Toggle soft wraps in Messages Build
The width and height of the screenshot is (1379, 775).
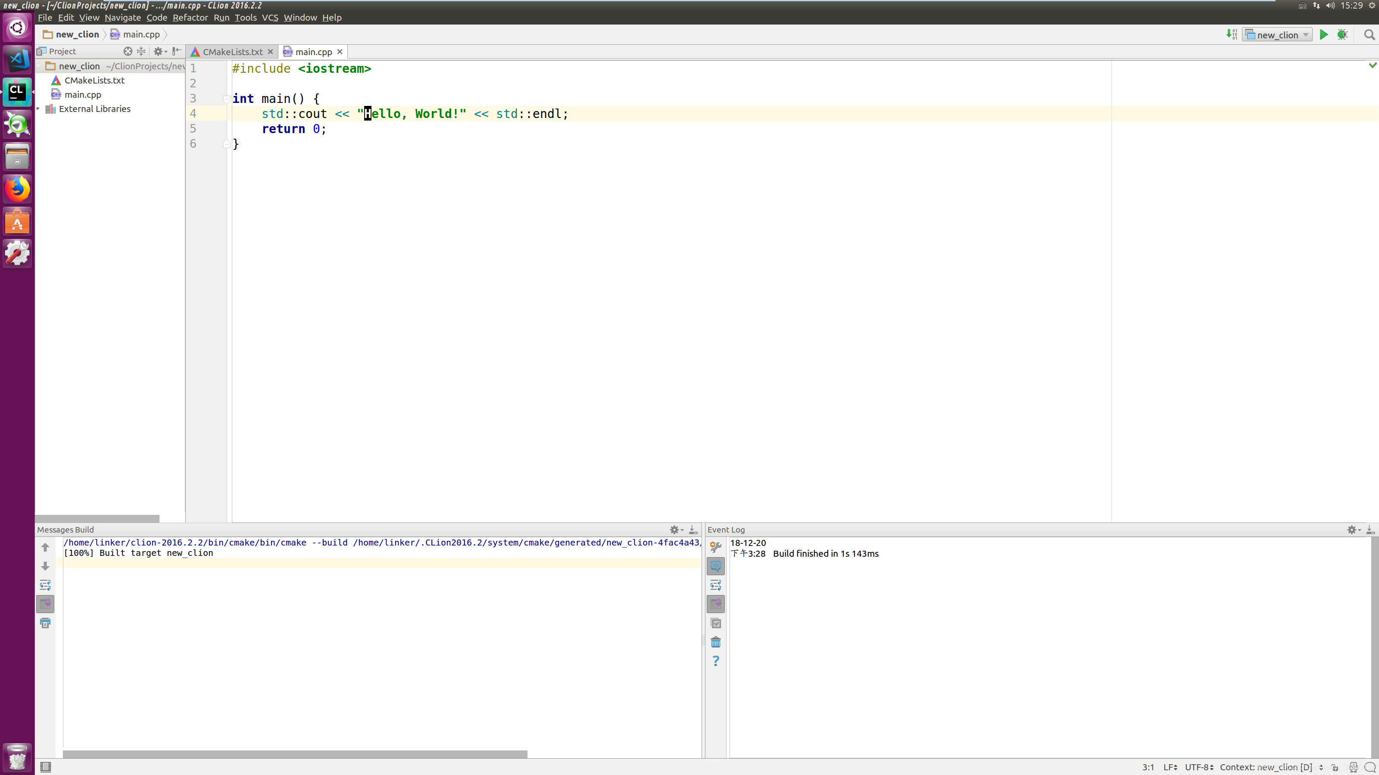[x=46, y=585]
